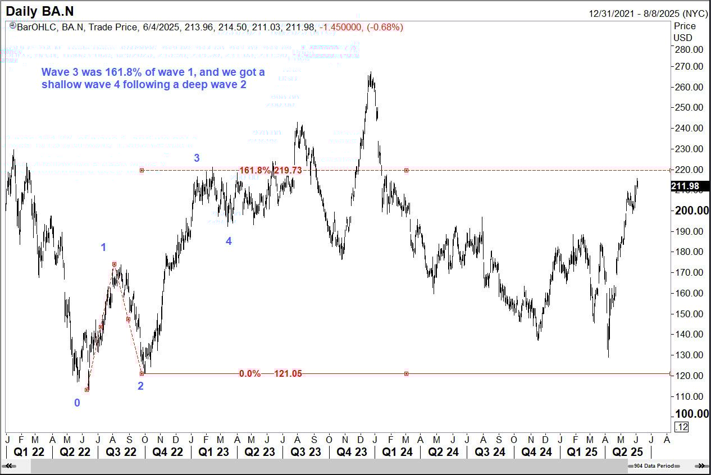The height and width of the screenshot is (475, 711).
Task: Click the 161.8% 219.73 level label
Action: (271, 170)
